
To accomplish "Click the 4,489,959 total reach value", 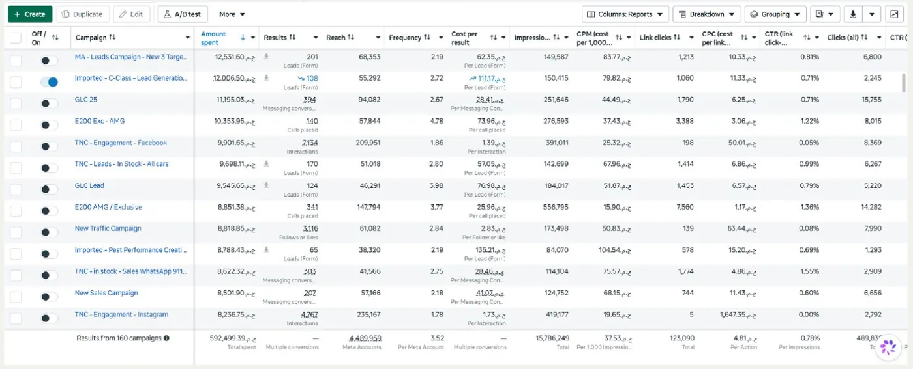I will click(365, 338).
